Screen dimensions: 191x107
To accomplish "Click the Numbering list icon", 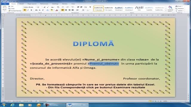I will 68,7.
